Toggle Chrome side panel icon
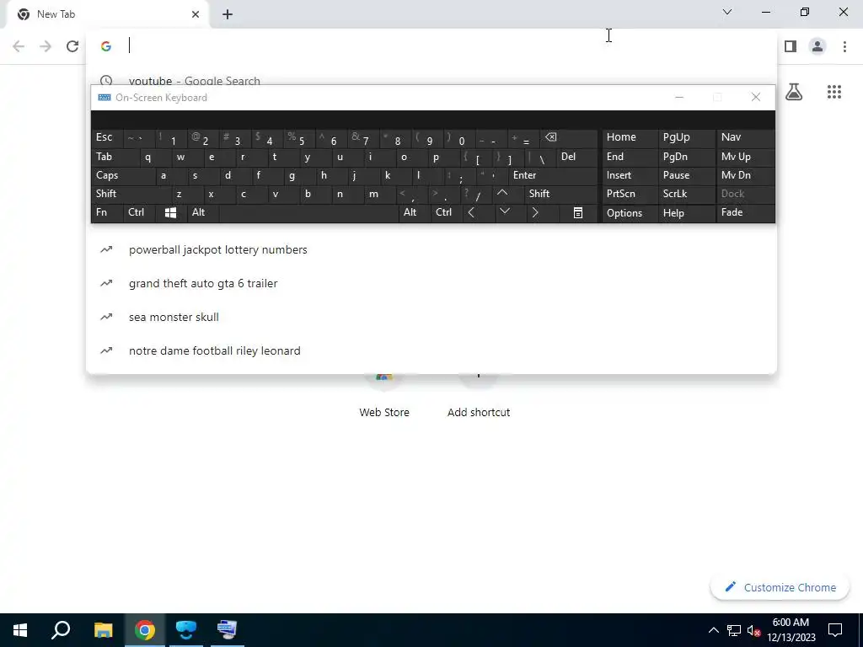Viewport: 863px width, 647px height. pyautogui.click(x=791, y=46)
